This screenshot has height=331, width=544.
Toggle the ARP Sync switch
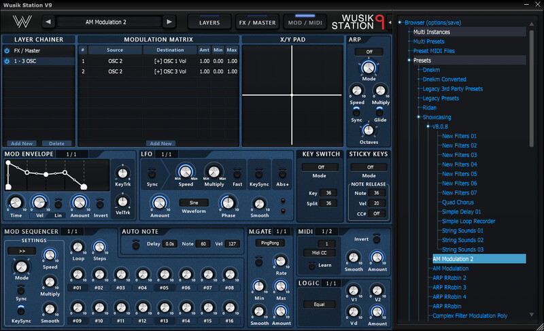tap(356, 111)
